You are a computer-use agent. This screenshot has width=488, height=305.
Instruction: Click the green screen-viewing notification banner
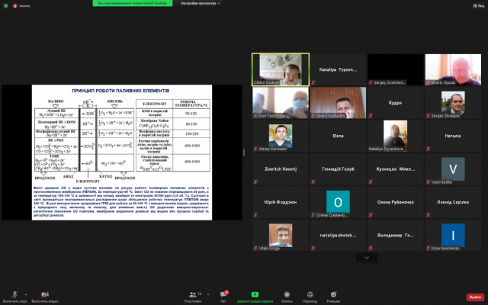tap(132, 3)
